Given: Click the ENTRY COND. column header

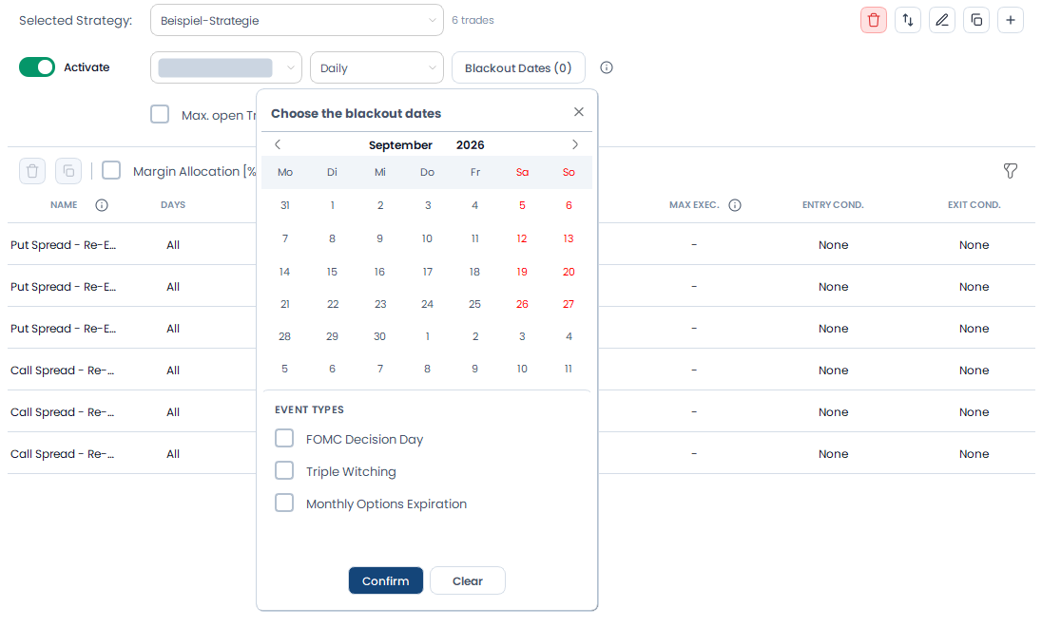Looking at the screenshot, I should (x=833, y=204).
